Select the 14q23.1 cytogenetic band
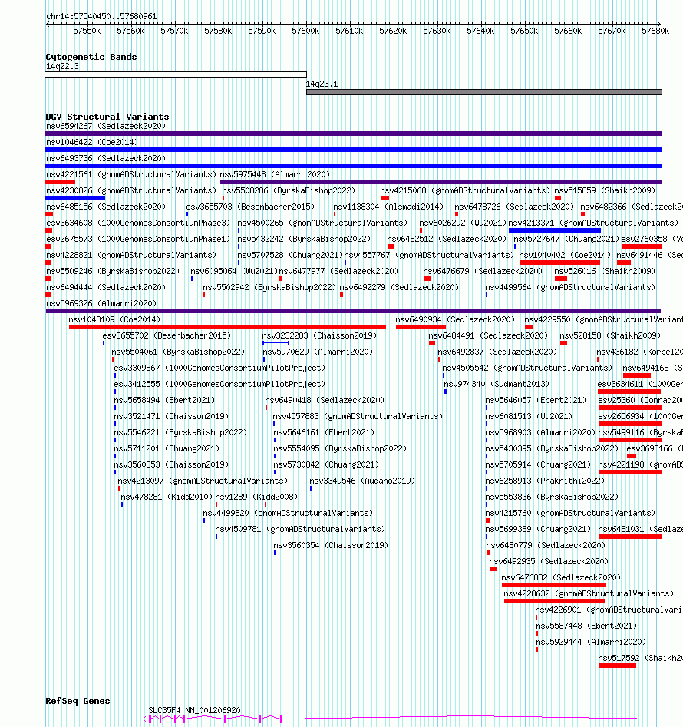The image size is (683, 727). coord(483,92)
